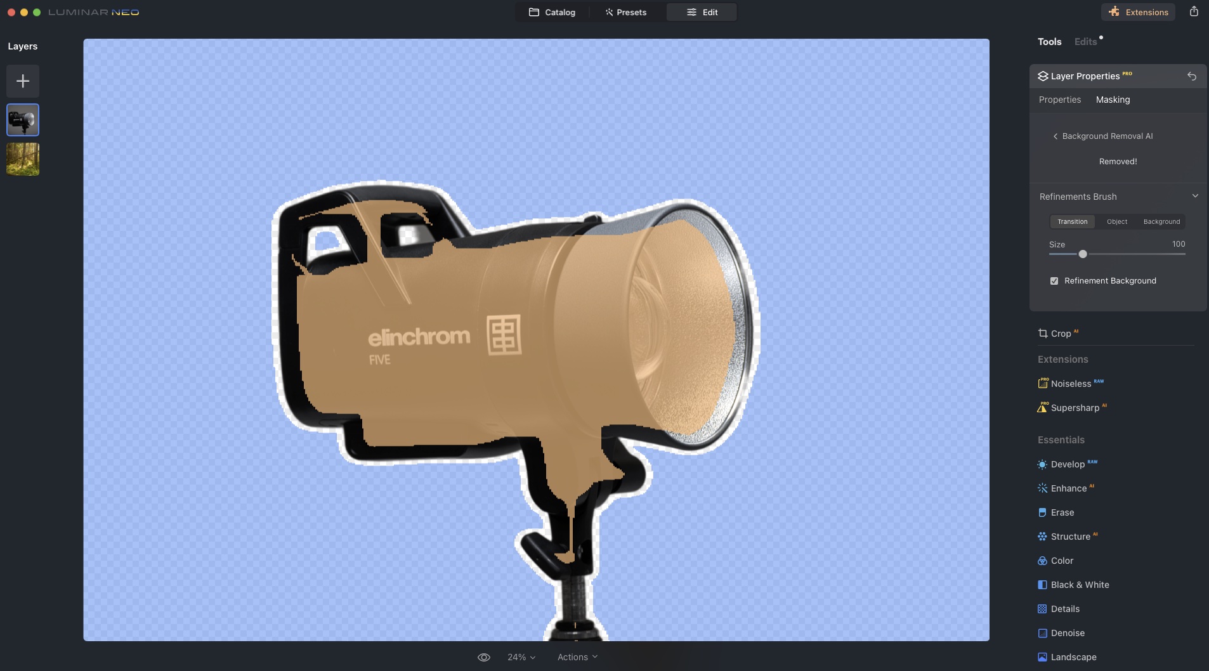Image resolution: width=1209 pixels, height=671 pixels.
Task: Click the Removed! status label
Action: (1118, 162)
